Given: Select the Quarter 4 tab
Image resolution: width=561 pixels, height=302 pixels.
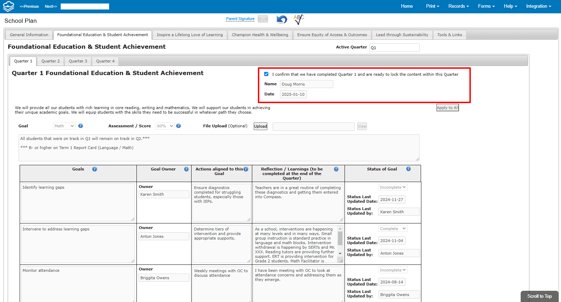Looking at the screenshot, I should point(105,61).
